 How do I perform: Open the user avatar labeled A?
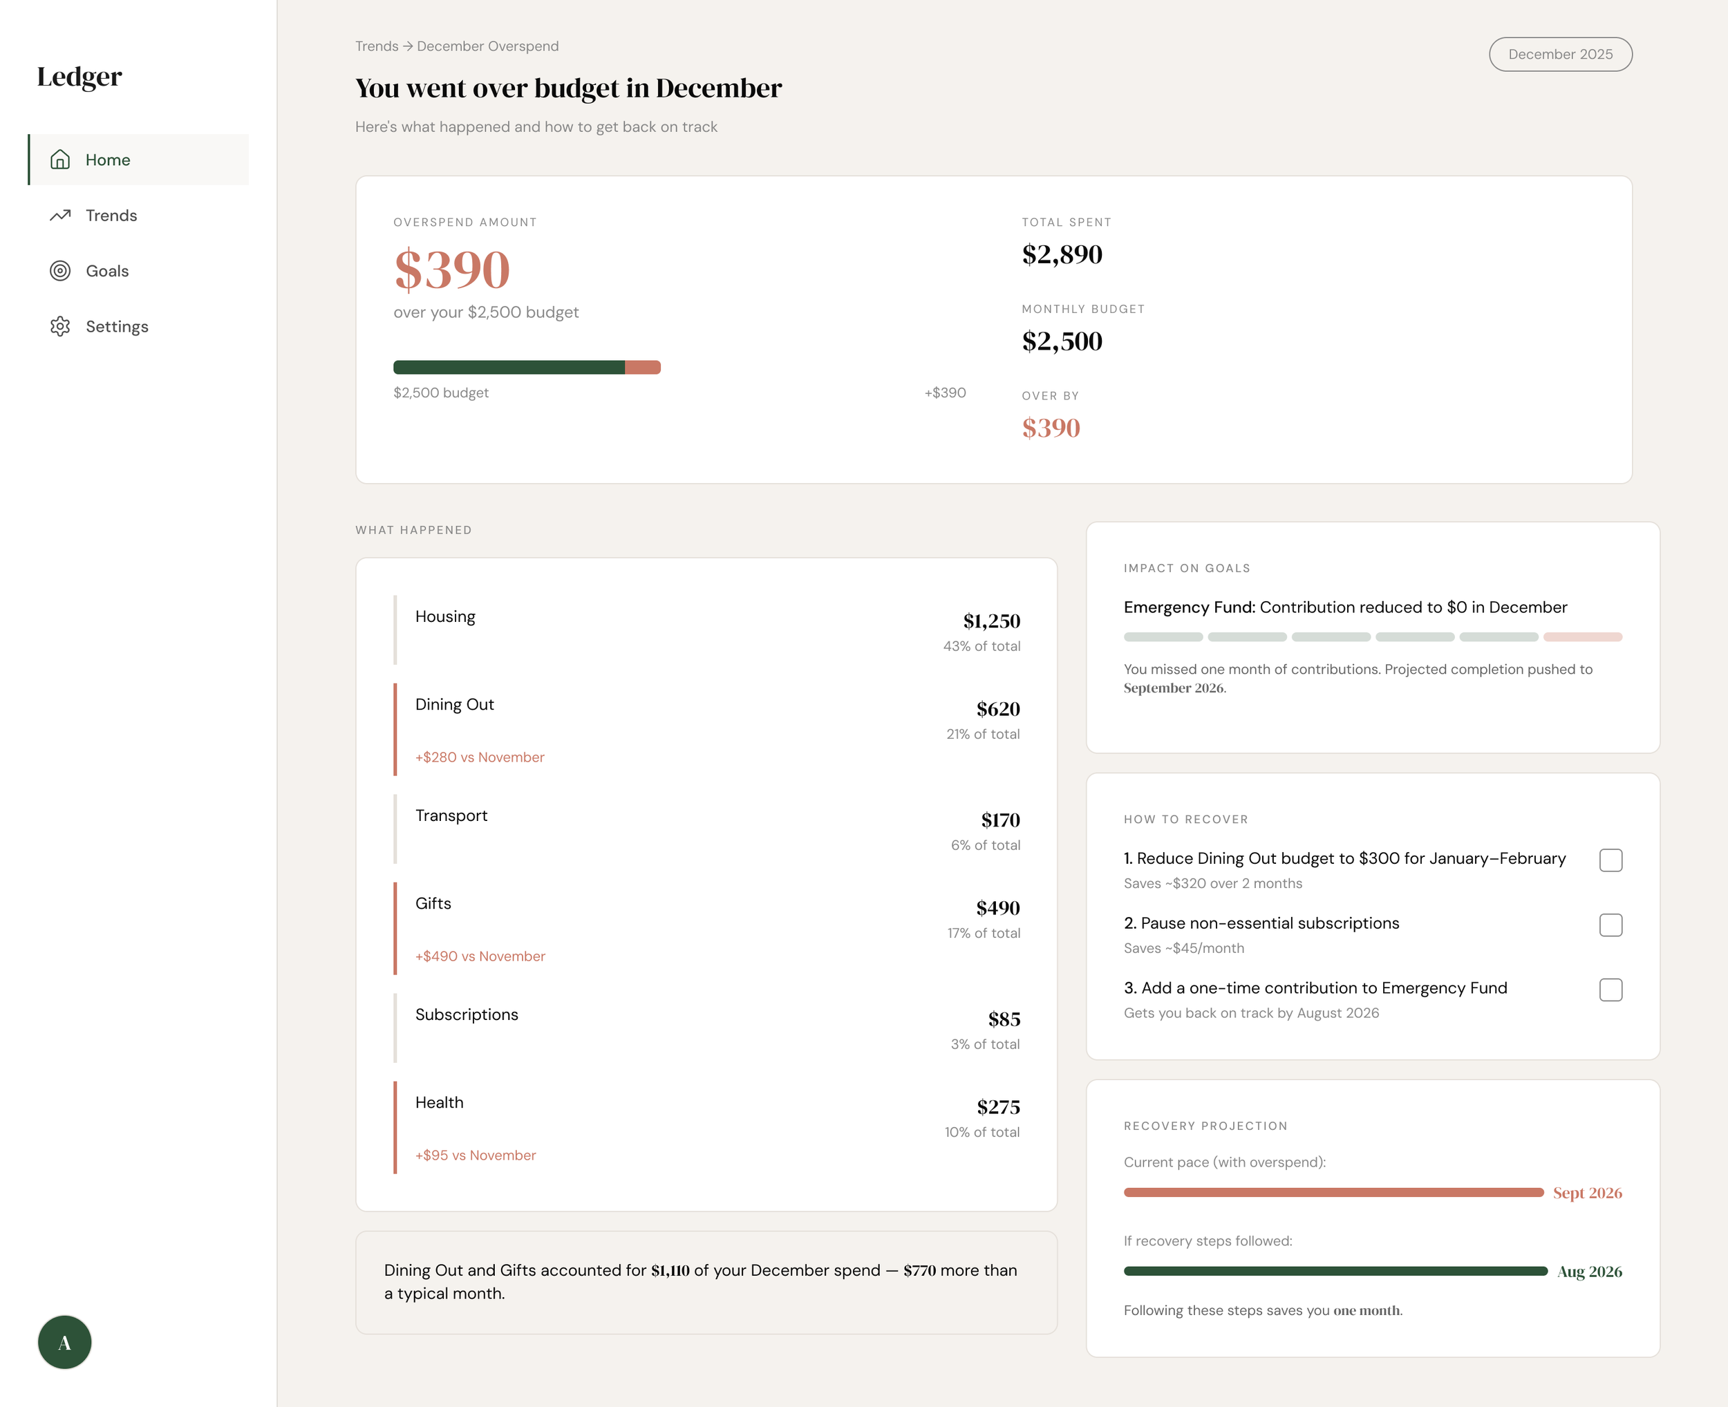(65, 1342)
